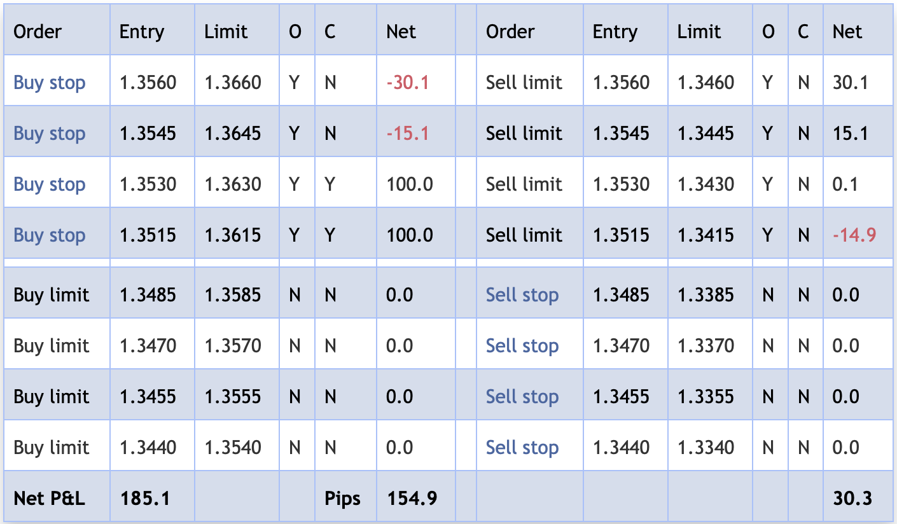
Task: Select the Sell stop order at entry 1.3455
Action: coord(522,397)
